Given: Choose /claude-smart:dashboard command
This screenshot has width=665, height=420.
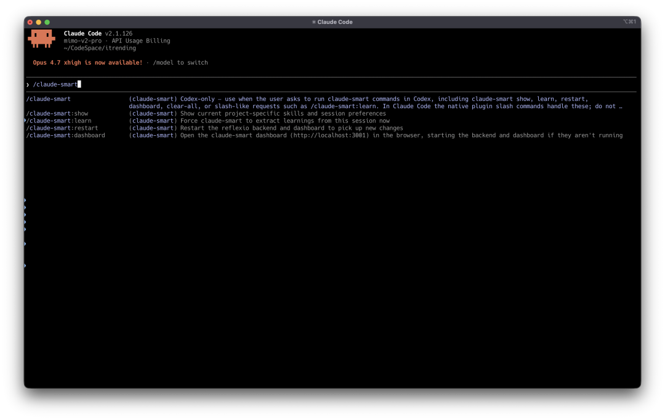Looking at the screenshot, I should pyautogui.click(x=66, y=135).
